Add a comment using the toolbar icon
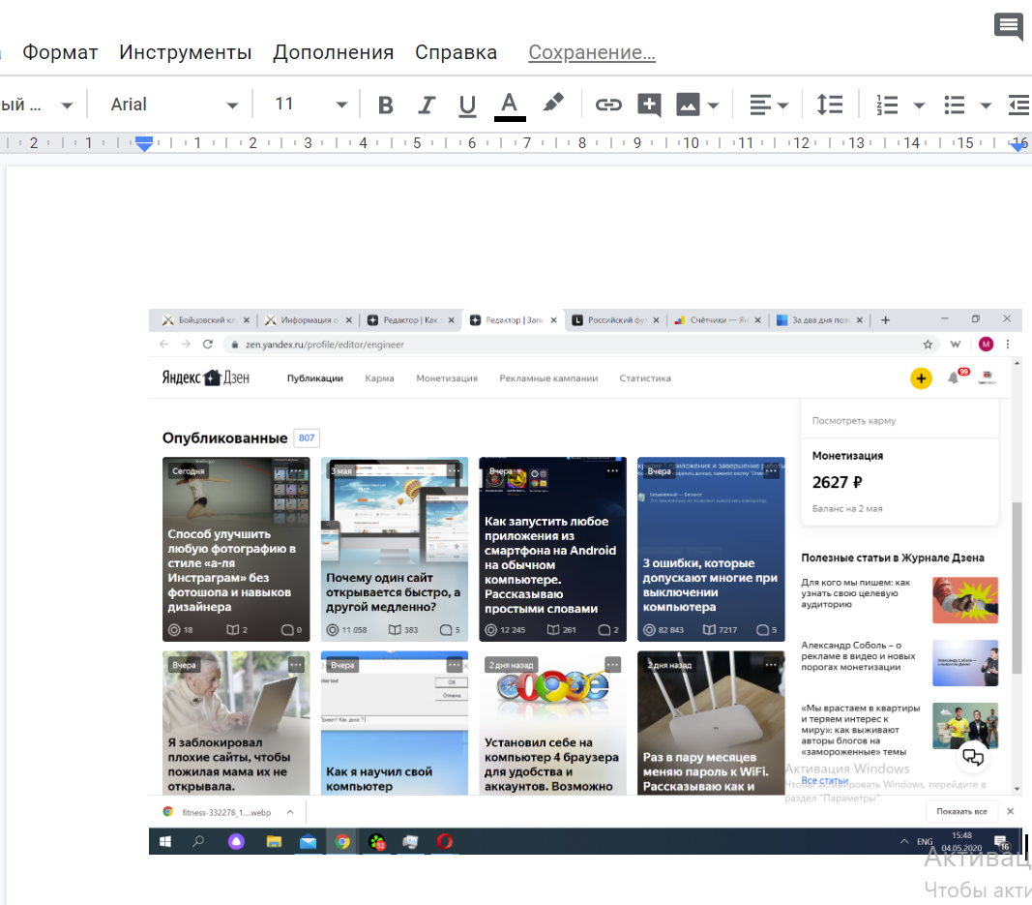Viewport: 1032px width, 905px height. point(649,105)
